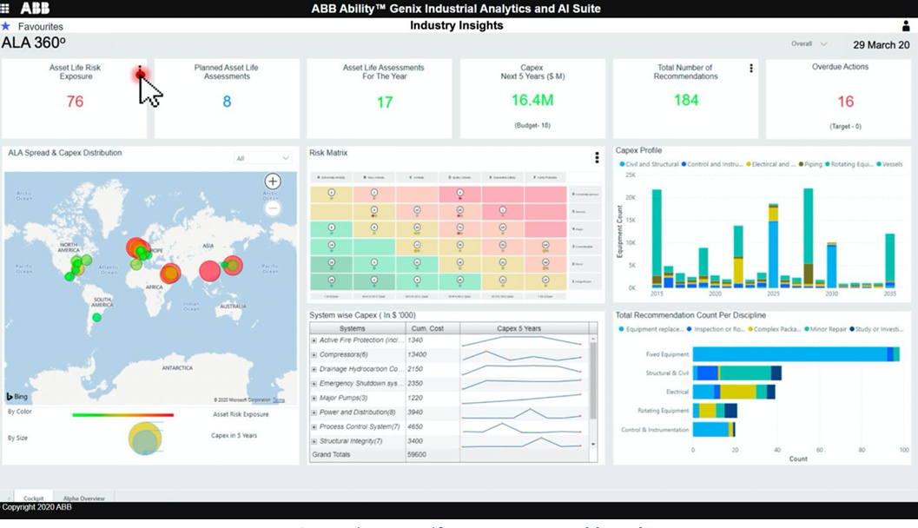Screen dimensions: 918x528
Task: Expand the Major Pumps(3) row
Action: coord(314,398)
